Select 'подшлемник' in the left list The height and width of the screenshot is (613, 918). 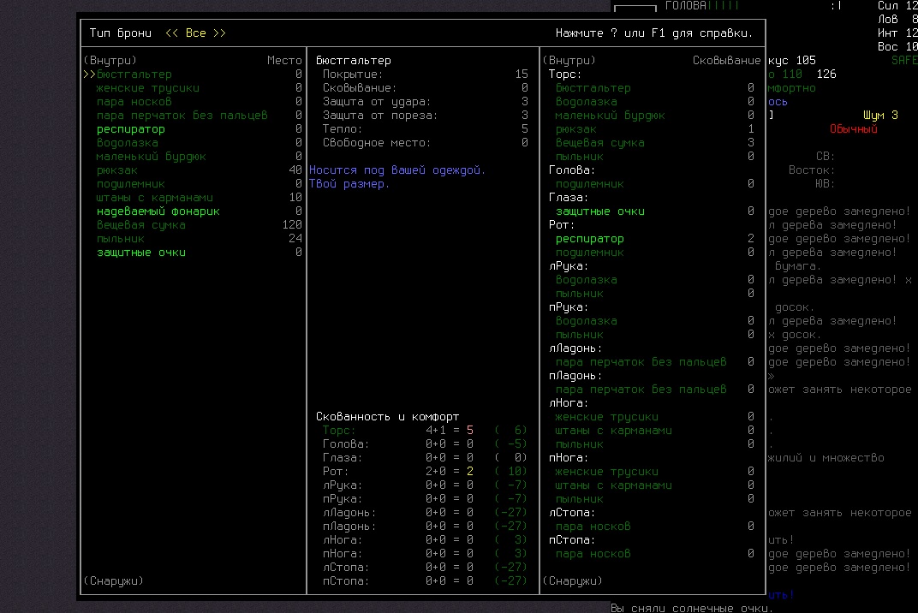pos(130,183)
